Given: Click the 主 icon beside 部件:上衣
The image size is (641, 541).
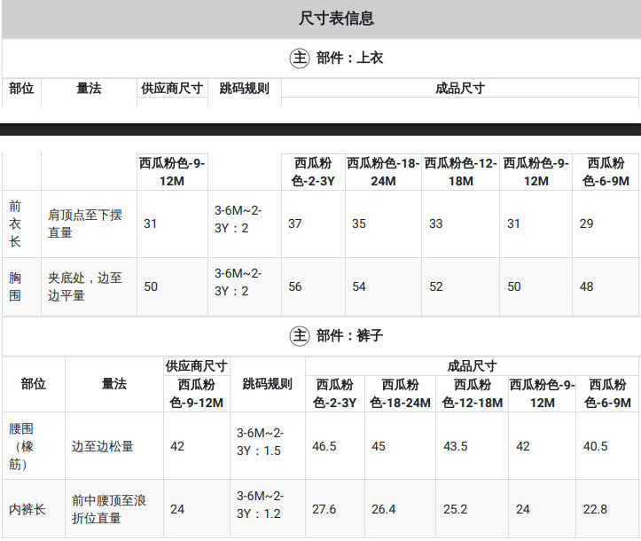Looking at the screenshot, I should coord(300,58).
